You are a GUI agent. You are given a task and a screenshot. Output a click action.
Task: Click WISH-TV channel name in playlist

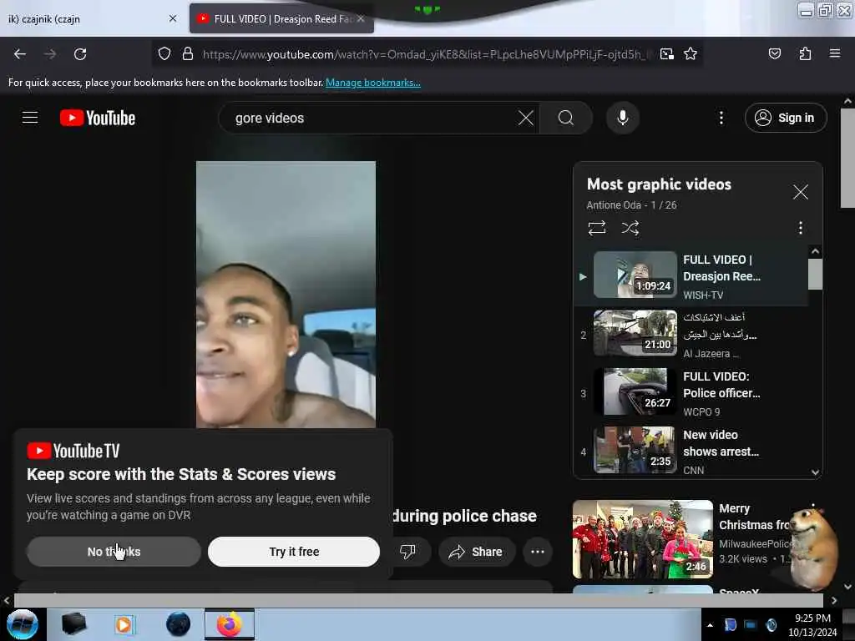pyautogui.click(x=703, y=295)
